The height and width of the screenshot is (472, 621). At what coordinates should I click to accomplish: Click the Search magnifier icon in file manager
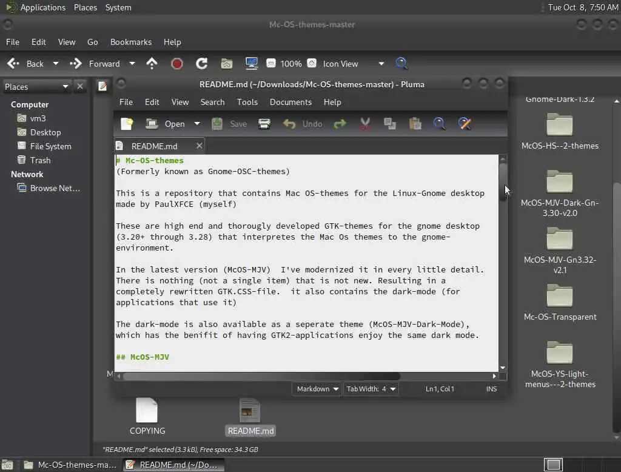pos(401,64)
